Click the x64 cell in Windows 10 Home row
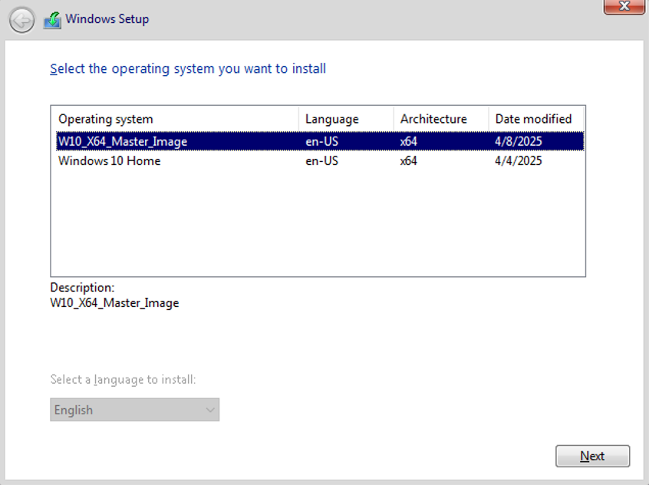This screenshot has height=485, width=649. (x=409, y=161)
